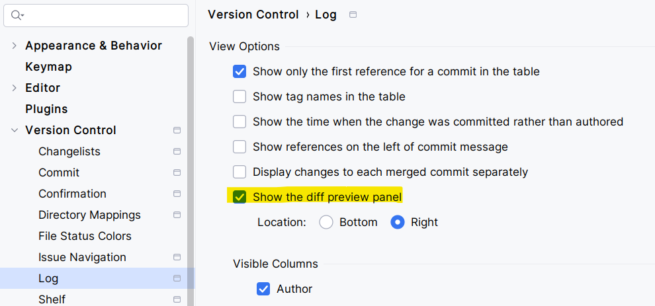This screenshot has width=655, height=306.
Task: Select Bottom as diff preview location
Action: tap(326, 222)
